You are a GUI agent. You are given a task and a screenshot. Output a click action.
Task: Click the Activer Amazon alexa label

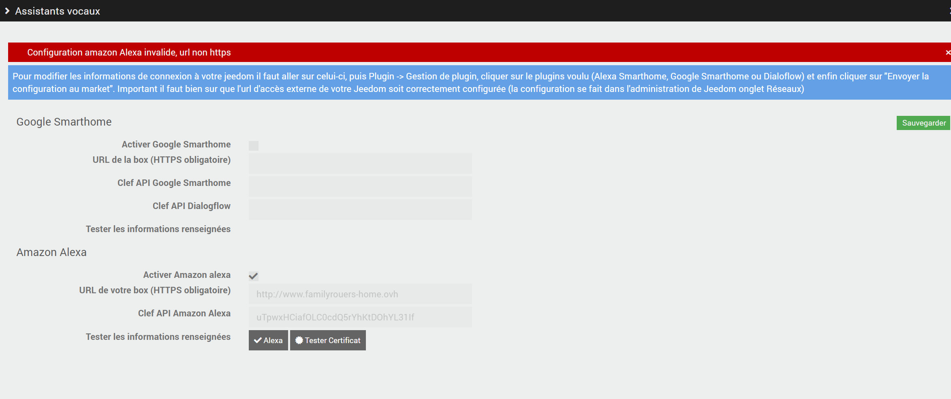tap(187, 275)
